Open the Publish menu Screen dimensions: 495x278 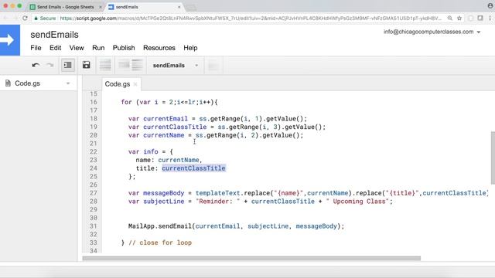(124, 48)
